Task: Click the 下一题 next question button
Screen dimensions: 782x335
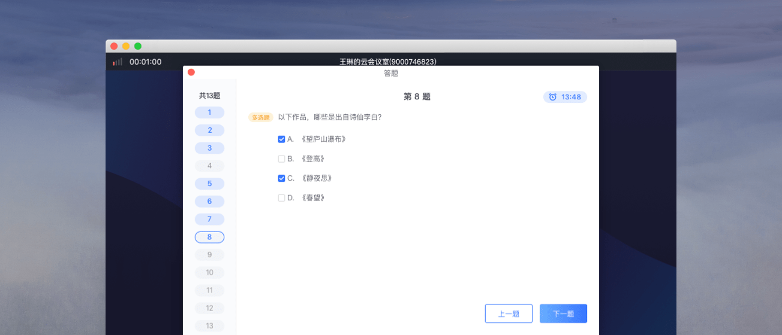Action: (563, 313)
